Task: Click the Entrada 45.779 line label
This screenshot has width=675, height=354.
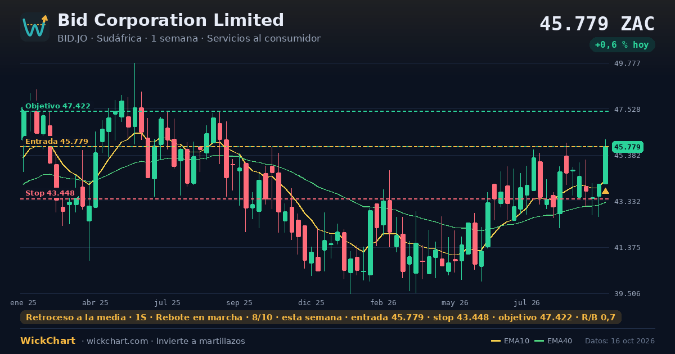Action: 56,141
